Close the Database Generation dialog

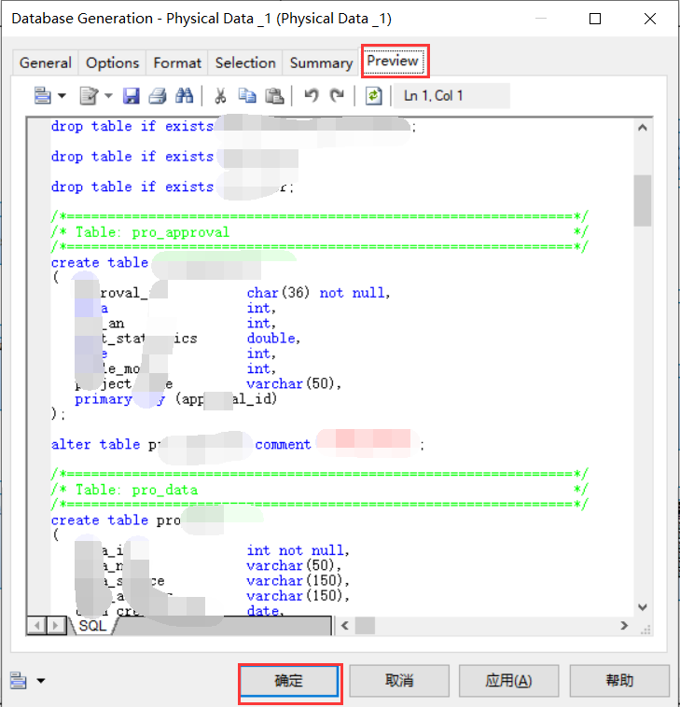point(650,19)
